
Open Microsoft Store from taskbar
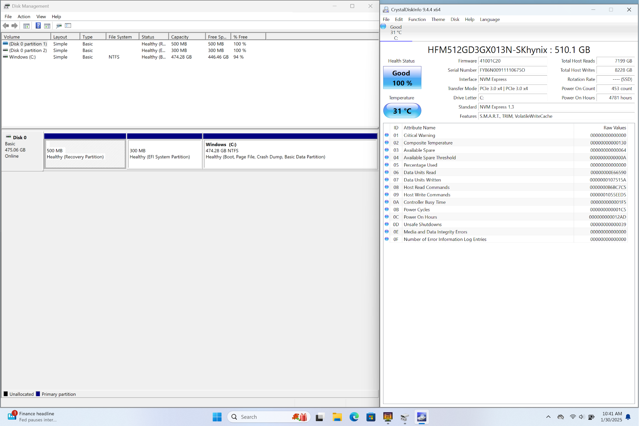pos(371,417)
